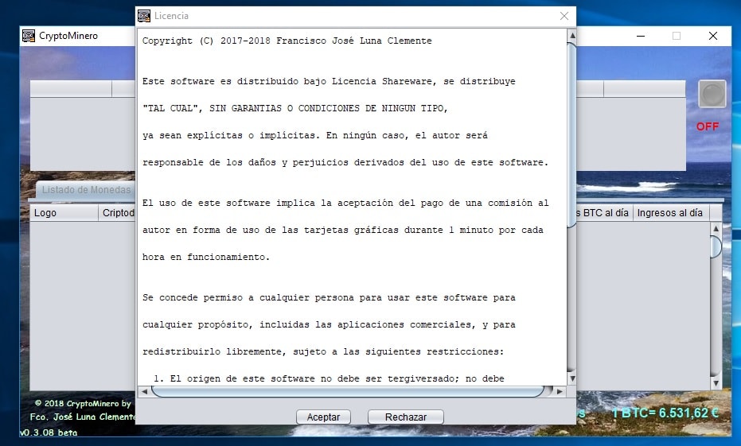Click the Ingresos al día column header
The width and height of the screenshot is (741, 446).
coord(669,213)
